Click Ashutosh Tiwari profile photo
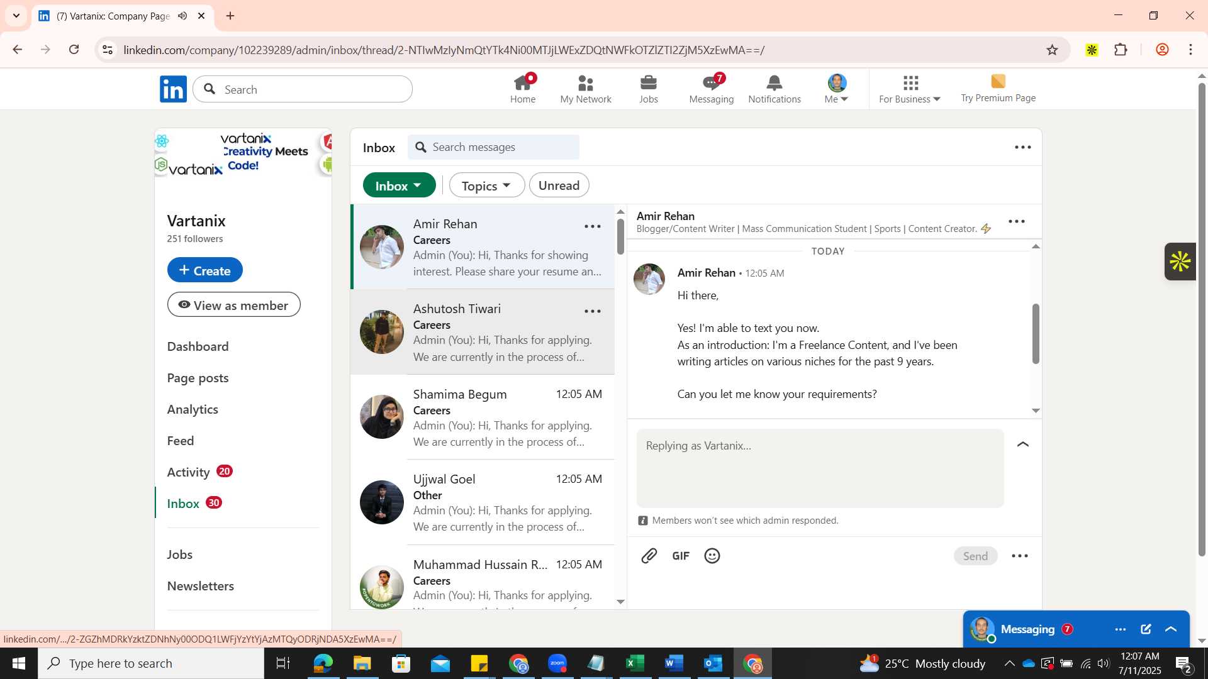This screenshot has width=1208, height=679. pyautogui.click(x=381, y=332)
